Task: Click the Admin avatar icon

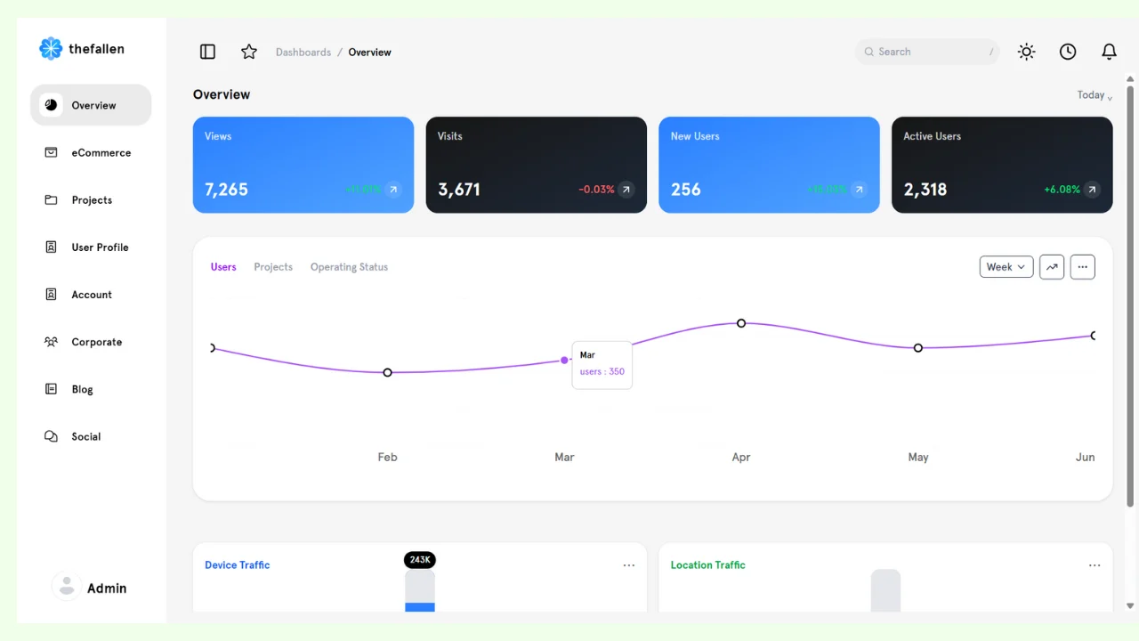Action: 66,587
